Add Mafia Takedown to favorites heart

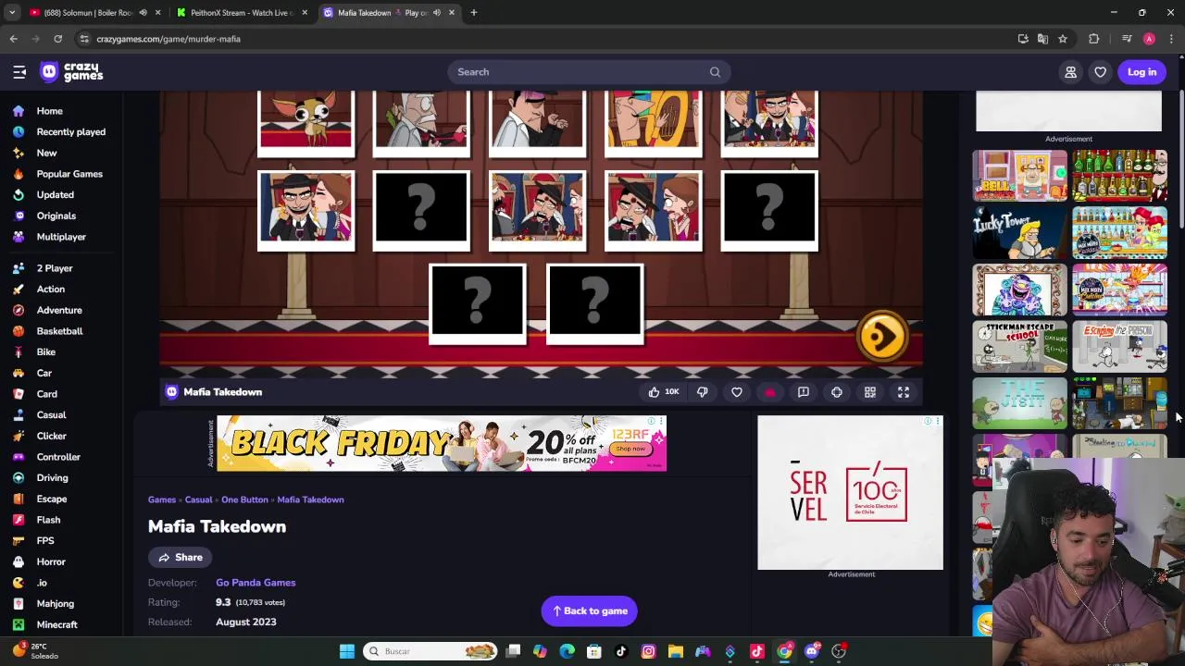pos(737,392)
